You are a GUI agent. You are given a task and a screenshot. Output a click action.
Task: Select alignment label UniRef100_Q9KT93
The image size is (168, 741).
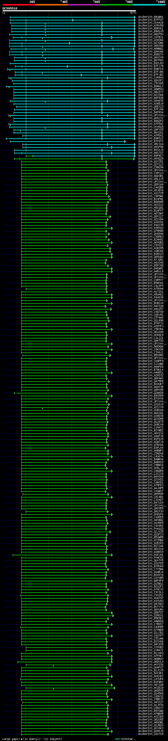tap(151, 341)
